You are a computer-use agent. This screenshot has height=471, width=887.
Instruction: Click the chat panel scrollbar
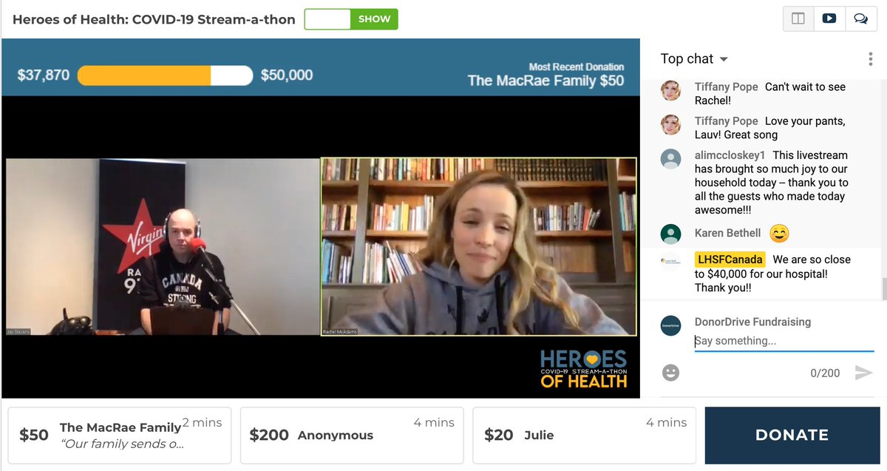point(883,288)
